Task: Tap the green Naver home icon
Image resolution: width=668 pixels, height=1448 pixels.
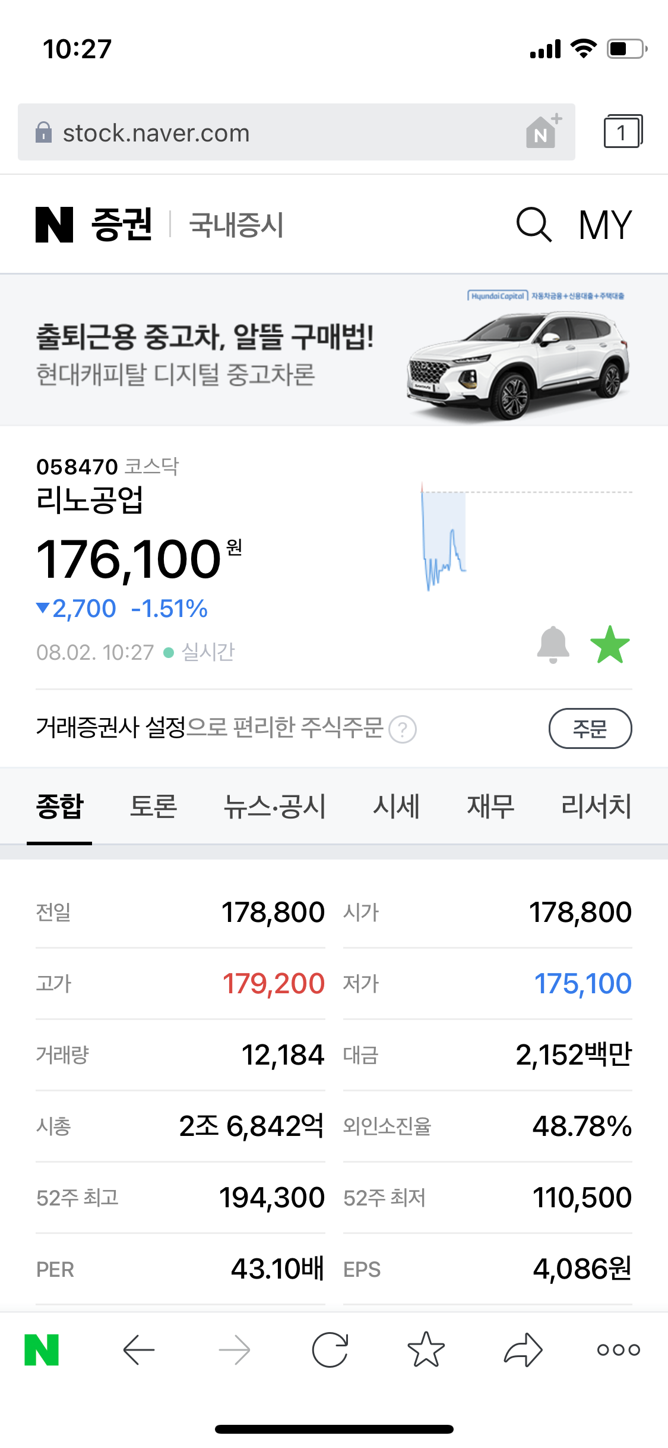Action: point(42,1350)
